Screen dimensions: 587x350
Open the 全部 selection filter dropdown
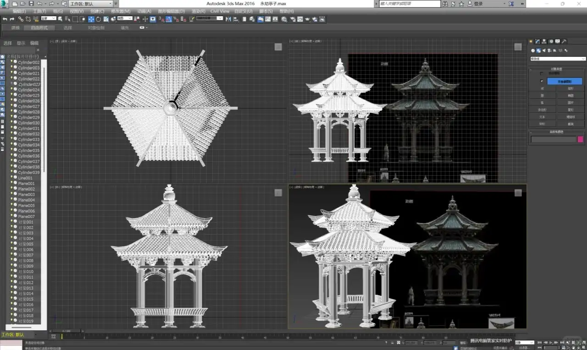click(x=48, y=19)
